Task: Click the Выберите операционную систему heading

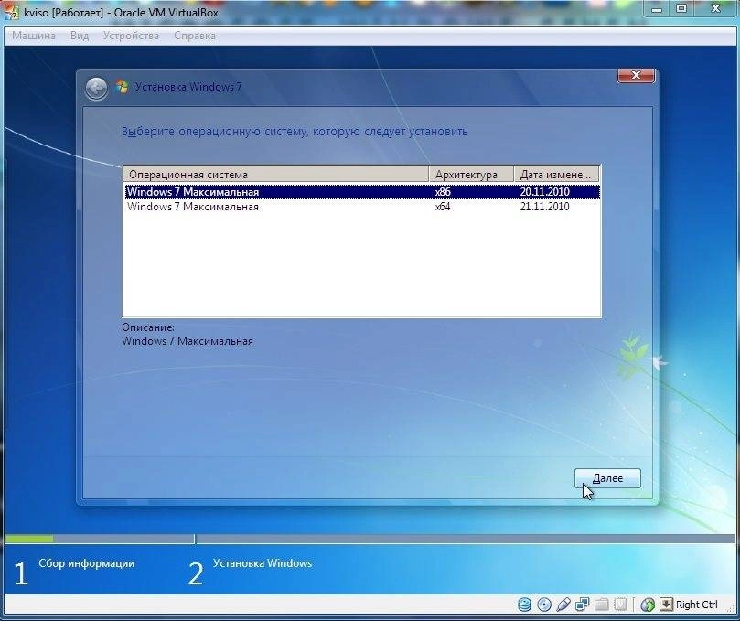Action: tap(295, 132)
